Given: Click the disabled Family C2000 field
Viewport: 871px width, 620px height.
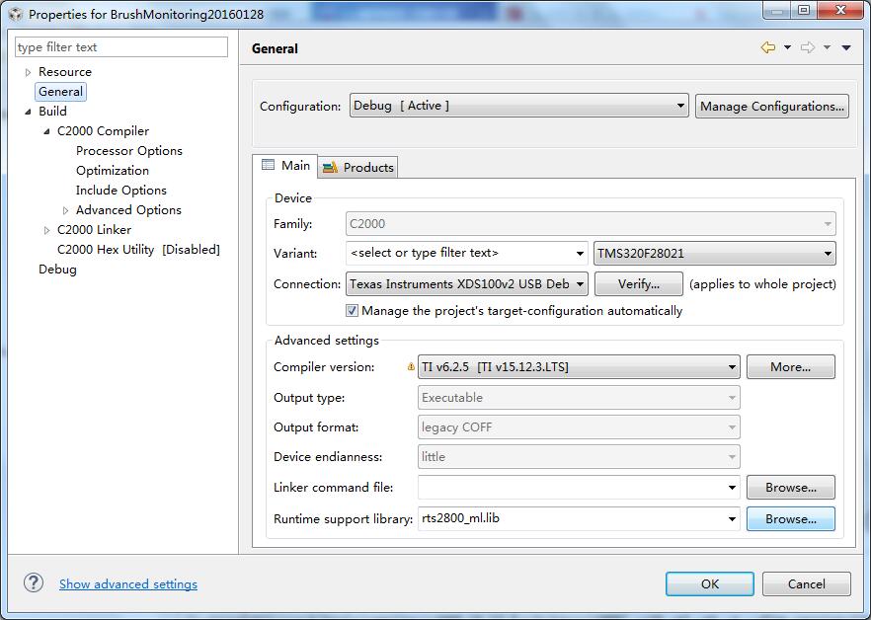Looking at the screenshot, I should [x=591, y=224].
